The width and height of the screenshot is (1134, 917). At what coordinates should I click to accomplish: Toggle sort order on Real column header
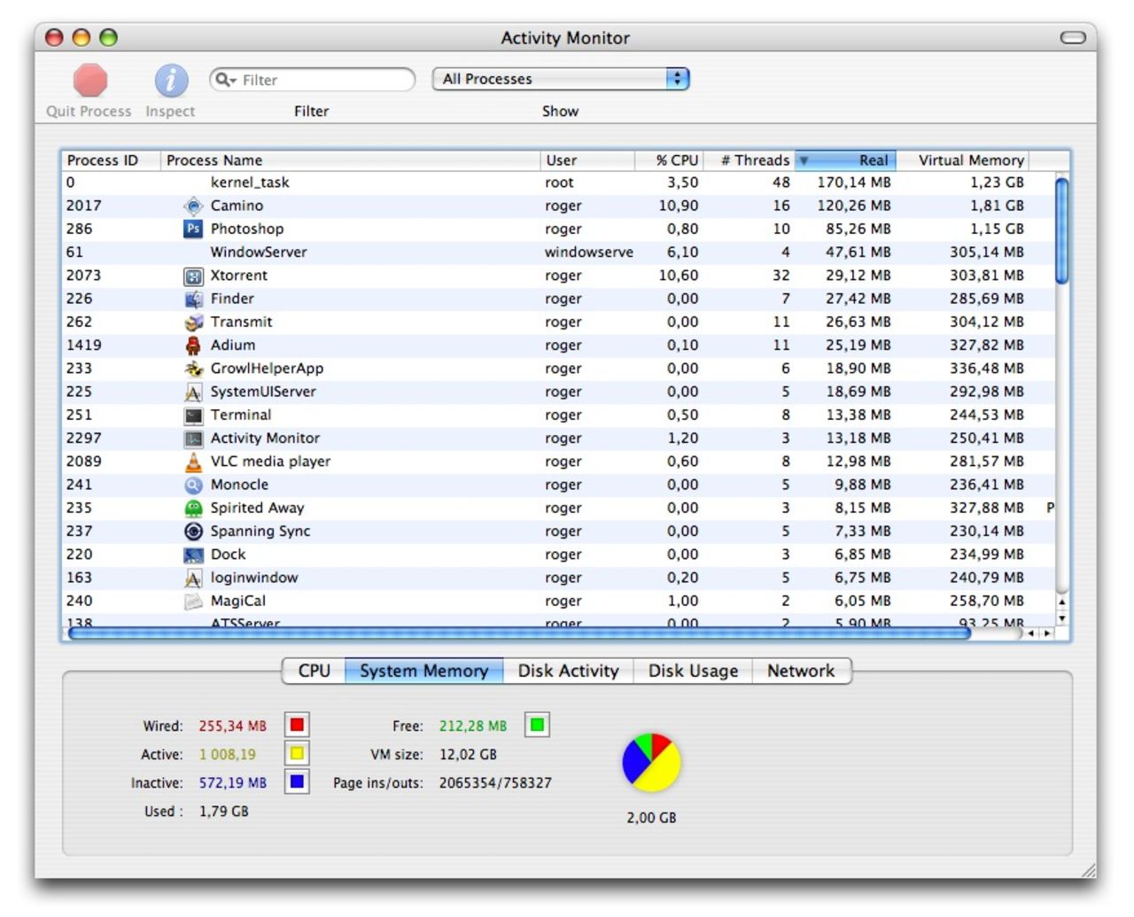pos(846,160)
